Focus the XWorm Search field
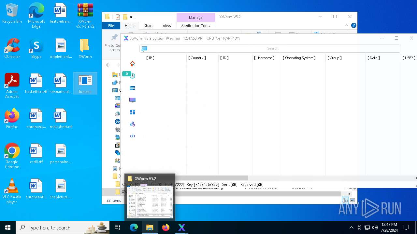Viewport: 417px width, 234px height. point(270,48)
